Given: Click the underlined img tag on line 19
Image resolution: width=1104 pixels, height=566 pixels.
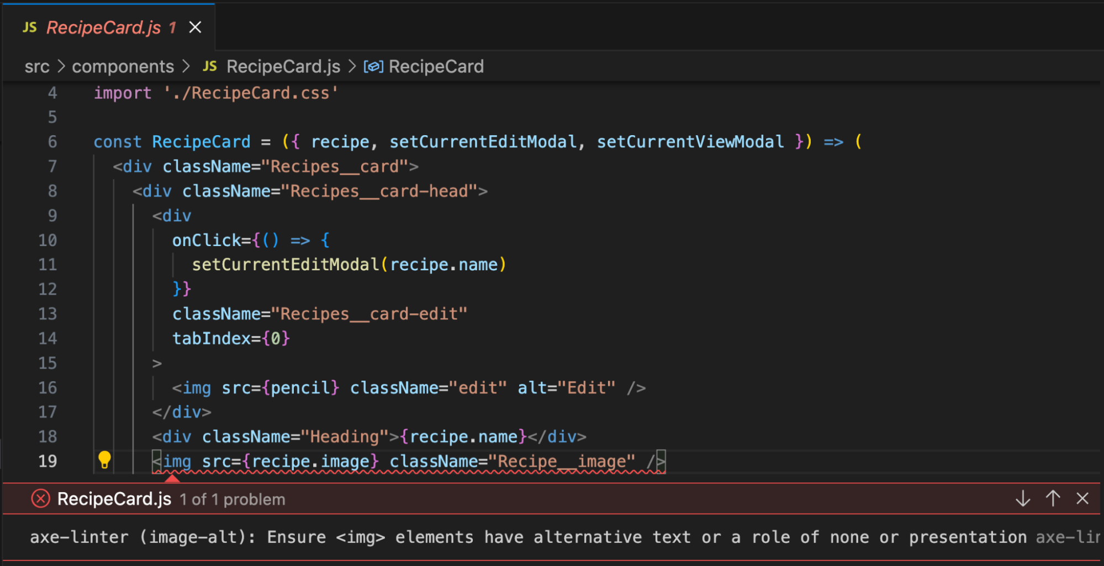Looking at the screenshot, I should click(409, 461).
